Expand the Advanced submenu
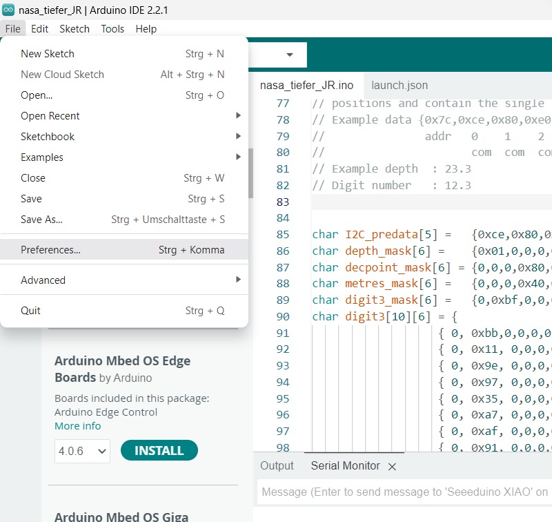Screen dimensions: 552x522 [x=123, y=280]
